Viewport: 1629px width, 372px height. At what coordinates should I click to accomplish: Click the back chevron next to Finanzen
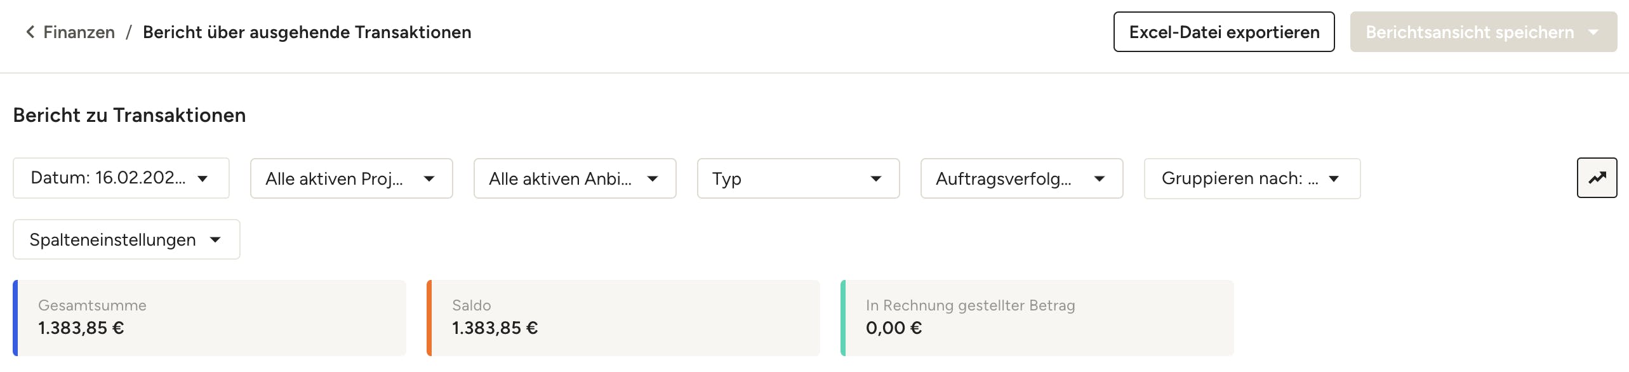(x=30, y=32)
